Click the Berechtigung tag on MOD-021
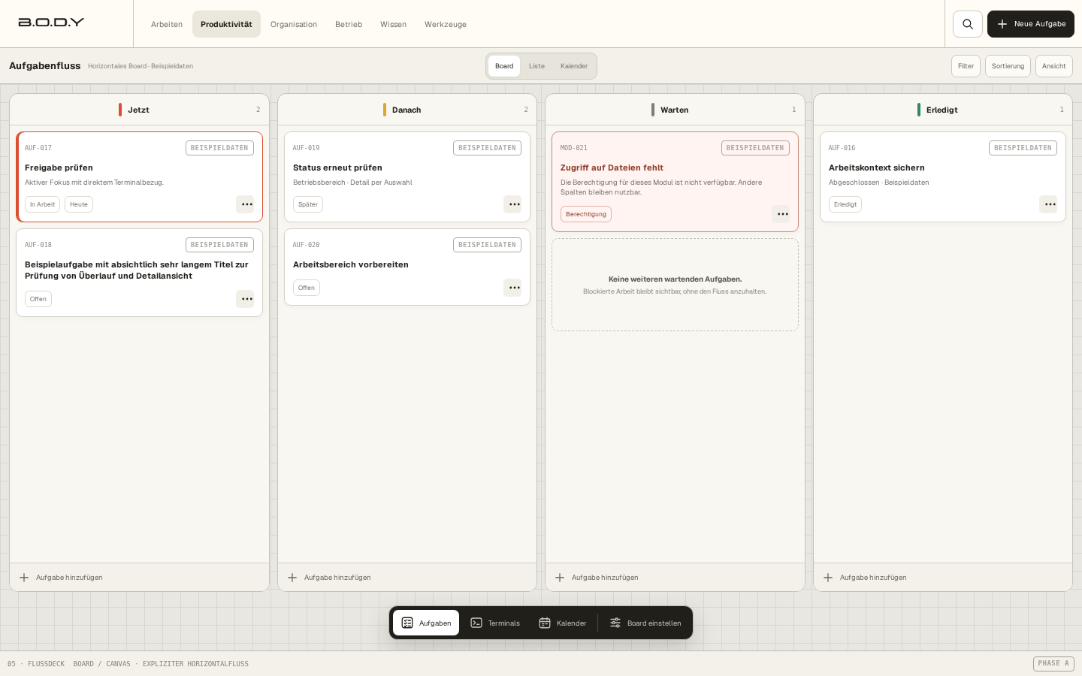The image size is (1082, 676). pyautogui.click(x=586, y=214)
